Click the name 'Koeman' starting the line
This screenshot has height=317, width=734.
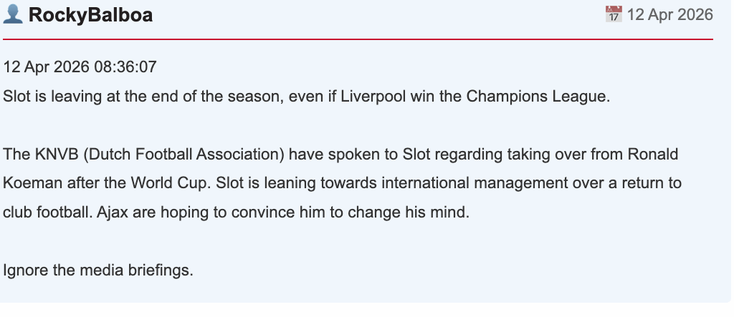[29, 183]
